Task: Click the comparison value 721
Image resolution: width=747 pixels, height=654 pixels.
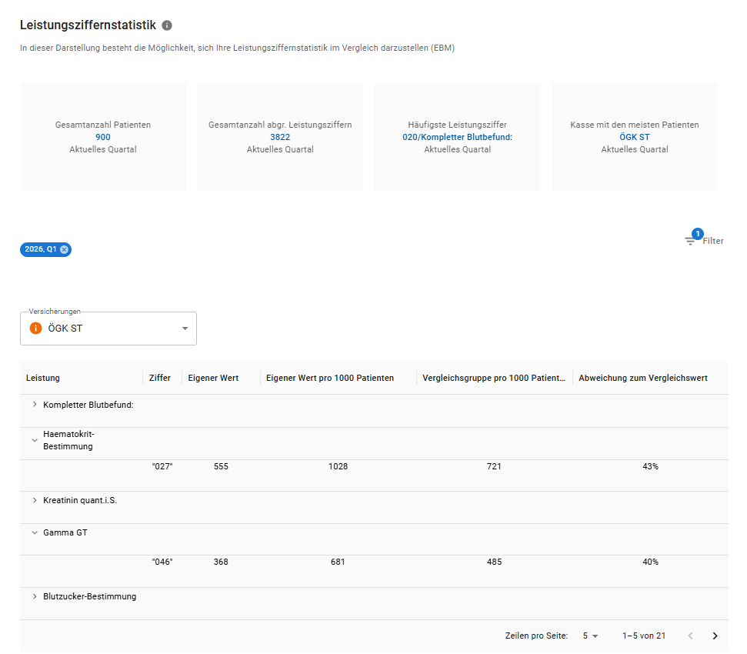Action: [x=494, y=466]
